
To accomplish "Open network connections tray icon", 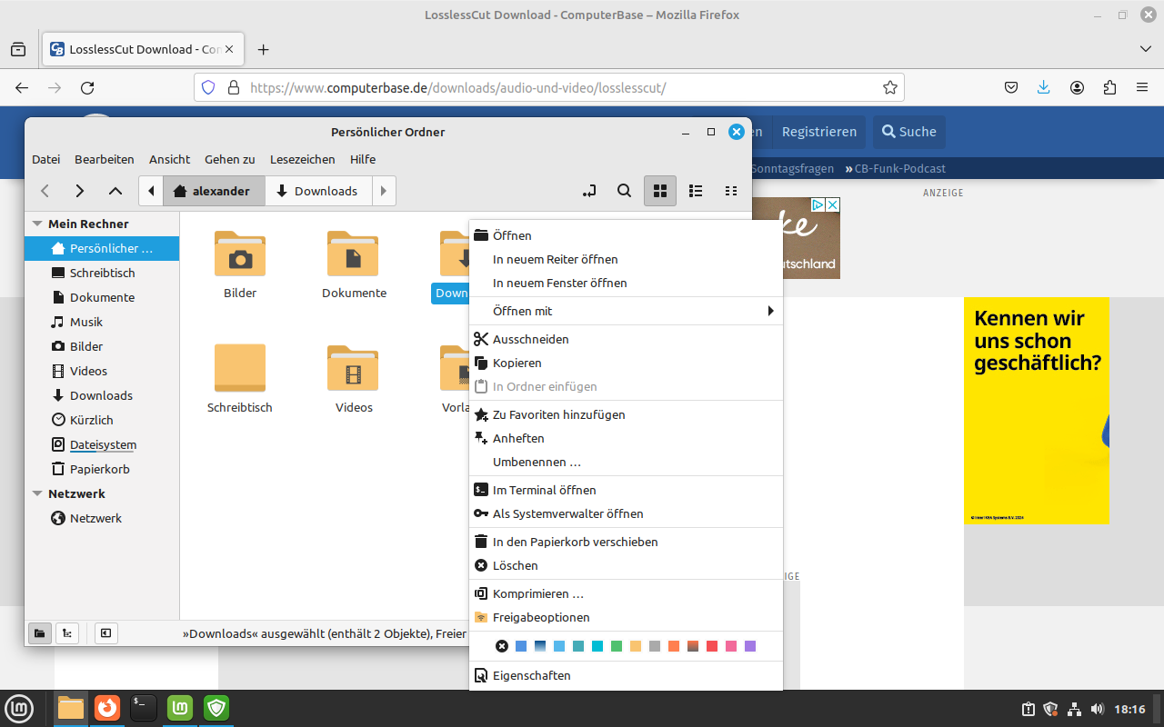I will point(1074,709).
